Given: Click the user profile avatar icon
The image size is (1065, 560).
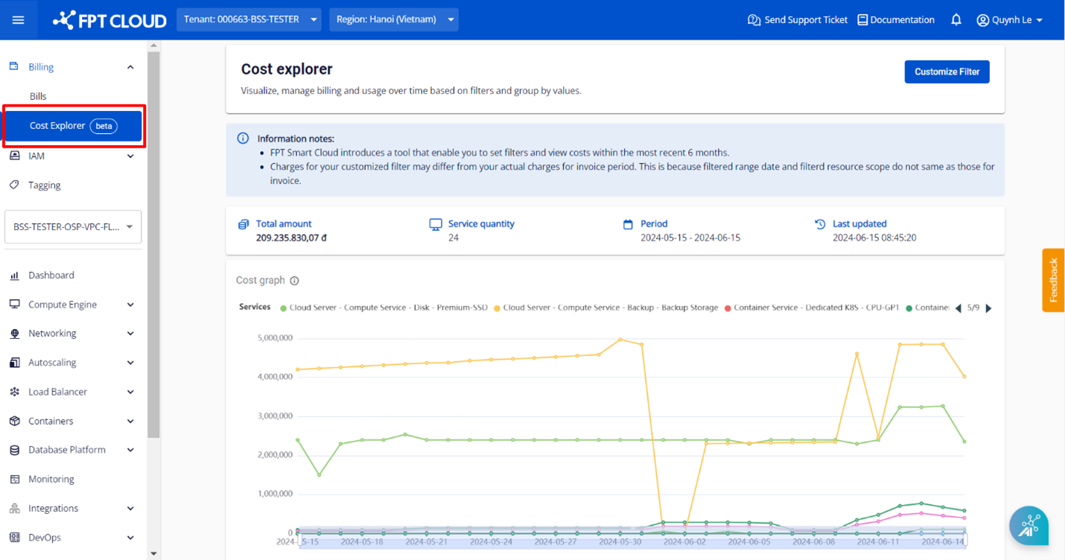Looking at the screenshot, I should point(983,20).
